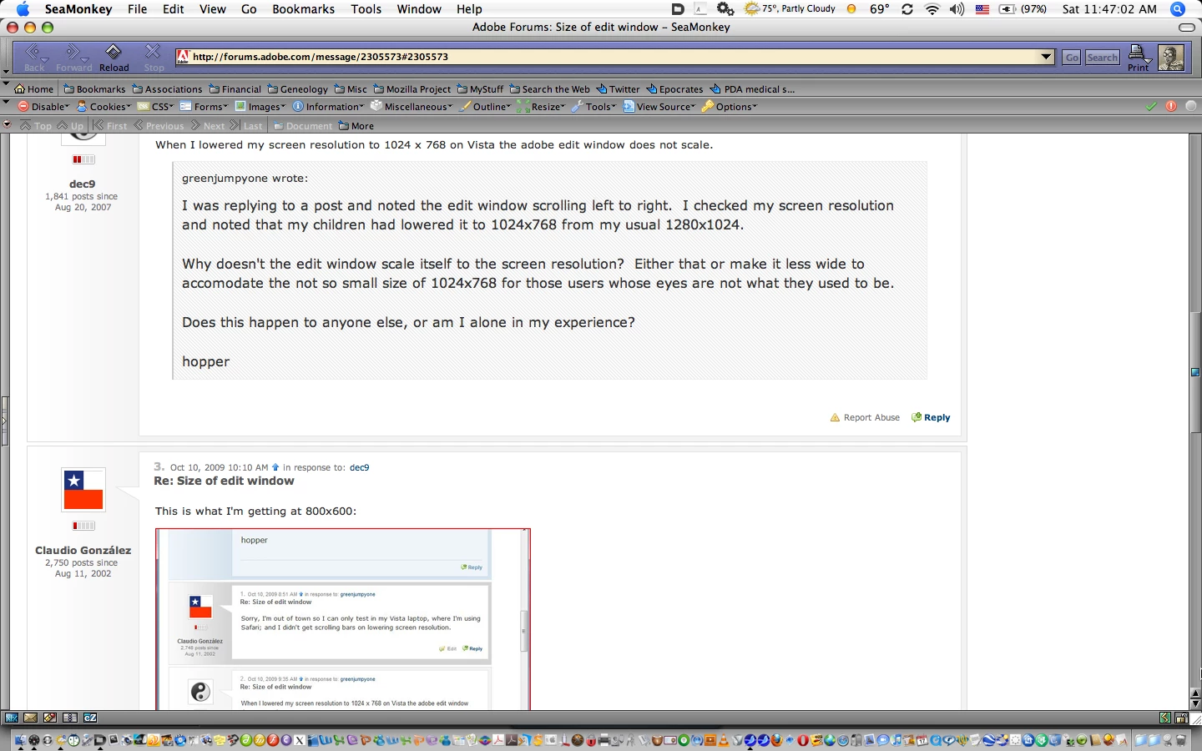Screen dimensions: 1202x751
Task: Open the Resize web developer menu
Action: pyautogui.click(x=542, y=107)
